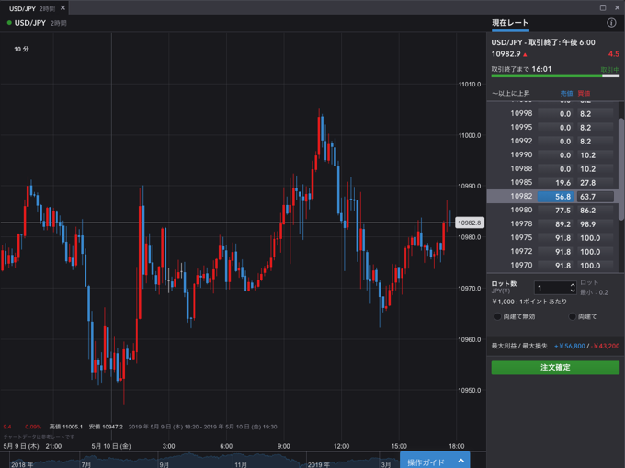The width and height of the screenshot is (625, 468).
Task: Select sell price 91.8 for strike 10975
Action: point(555,238)
